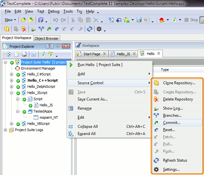Click the Refresh Status toolbar icon
204x175 pixels.
click(x=89, y=29)
